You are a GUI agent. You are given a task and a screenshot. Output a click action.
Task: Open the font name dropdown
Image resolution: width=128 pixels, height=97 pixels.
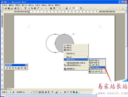click(x=100, y=8)
